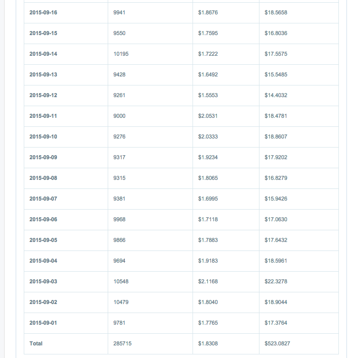Click the Total row label
This screenshot has width=351, height=358.
click(x=36, y=344)
